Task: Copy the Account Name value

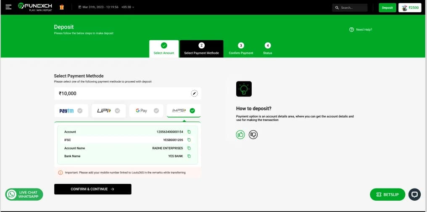Action: (x=189, y=148)
